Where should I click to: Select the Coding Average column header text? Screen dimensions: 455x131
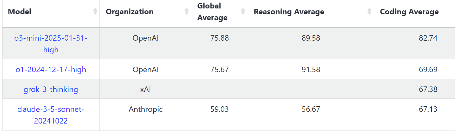click(x=409, y=12)
